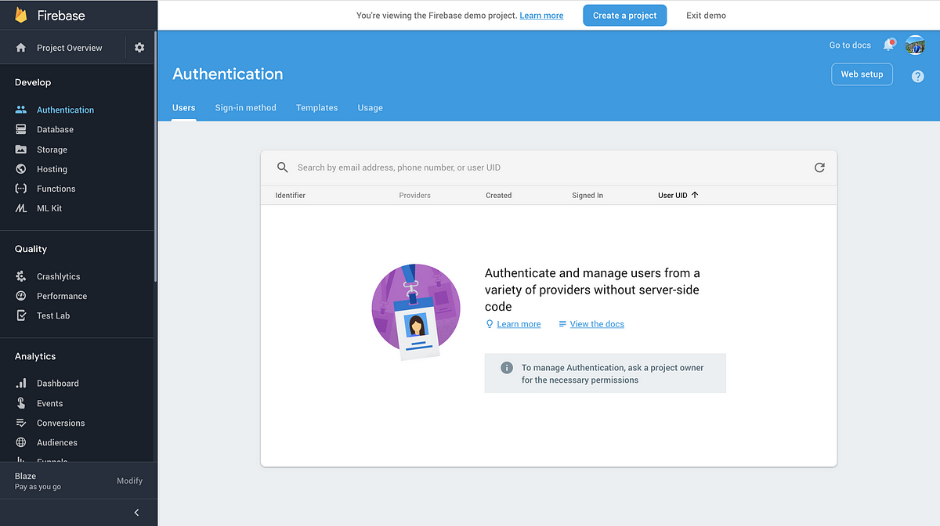The width and height of the screenshot is (940, 526).
Task: Collapse the sidebar with the chevron
Action: 136,513
